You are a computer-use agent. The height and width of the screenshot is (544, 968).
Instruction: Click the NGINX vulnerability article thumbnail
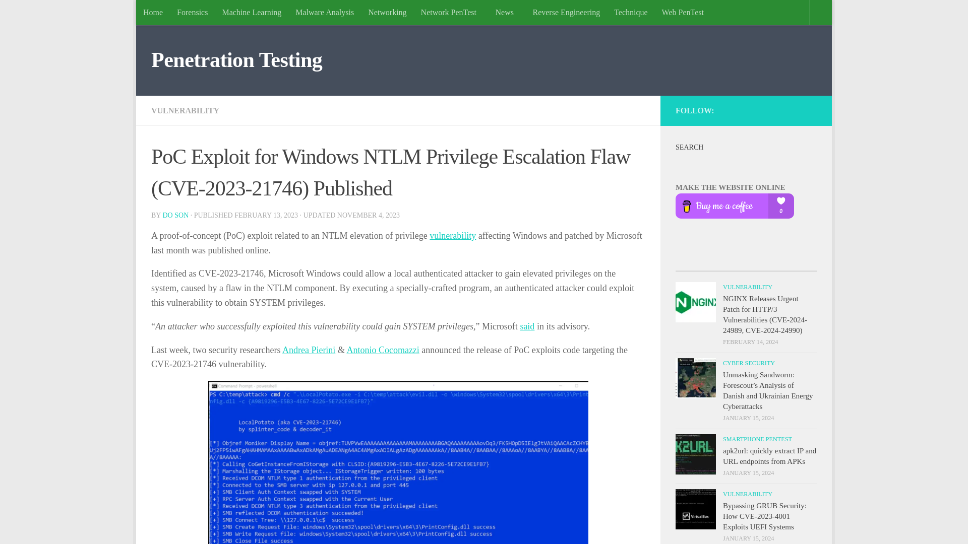point(695,302)
